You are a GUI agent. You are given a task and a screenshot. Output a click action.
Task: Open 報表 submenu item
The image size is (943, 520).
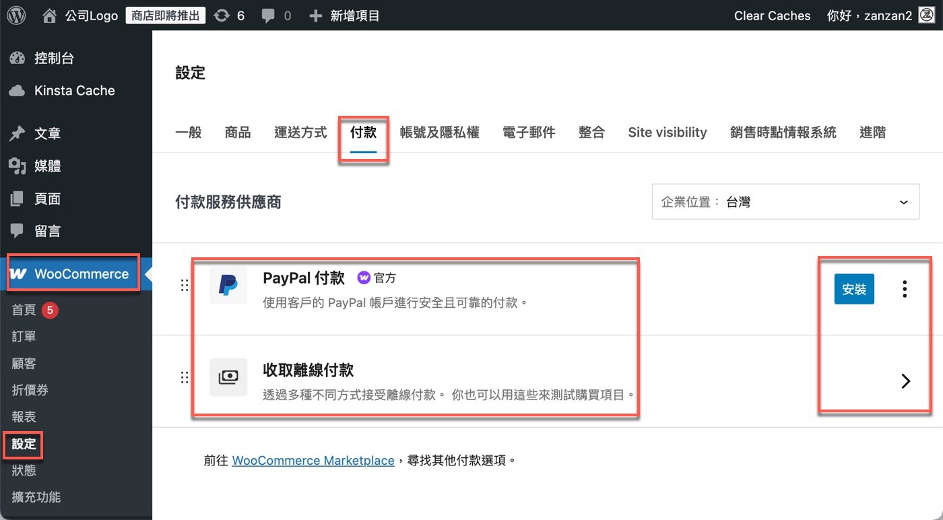(x=24, y=417)
